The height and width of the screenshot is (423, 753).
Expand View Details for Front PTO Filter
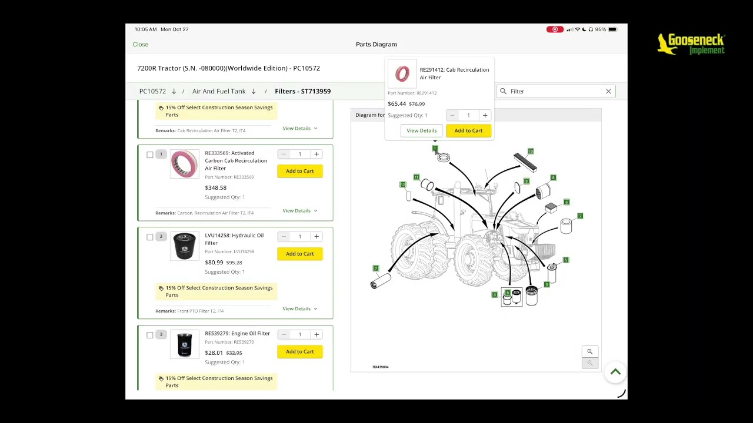coord(299,308)
